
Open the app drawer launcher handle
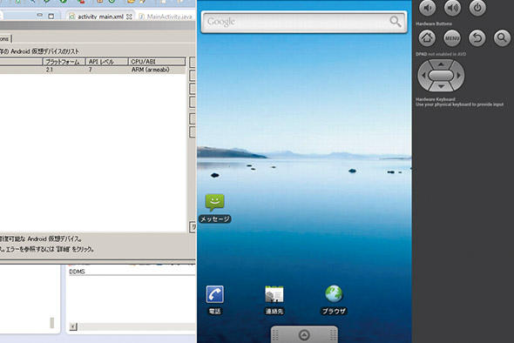304,334
